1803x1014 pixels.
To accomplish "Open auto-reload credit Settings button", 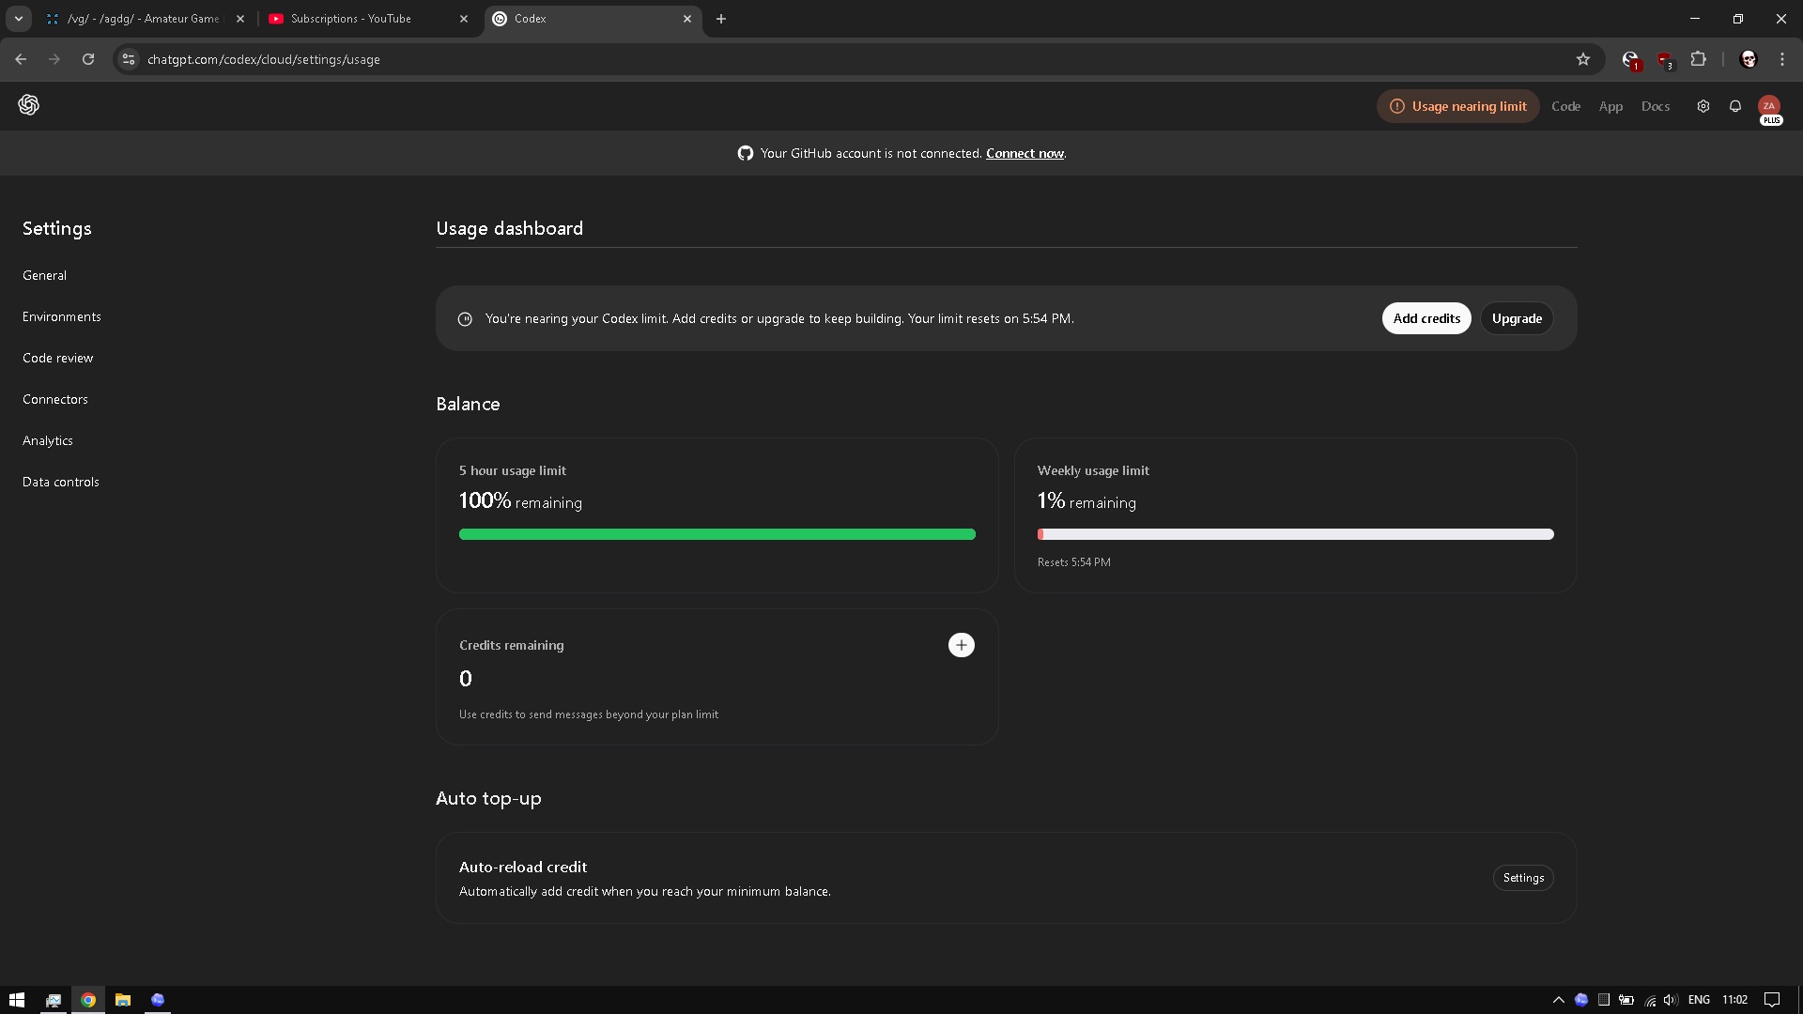I will (1522, 878).
